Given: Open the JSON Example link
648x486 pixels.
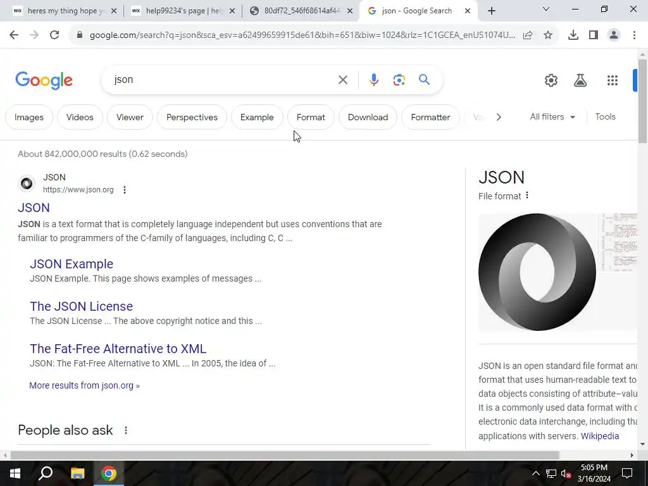Looking at the screenshot, I should (72, 264).
